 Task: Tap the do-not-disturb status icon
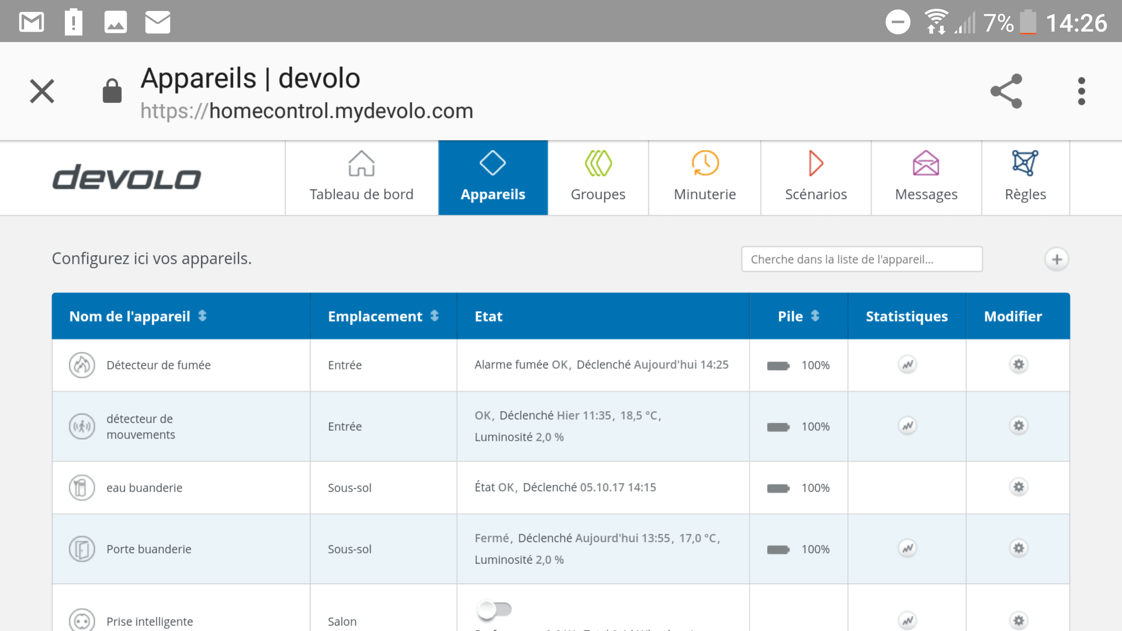(x=898, y=22)
